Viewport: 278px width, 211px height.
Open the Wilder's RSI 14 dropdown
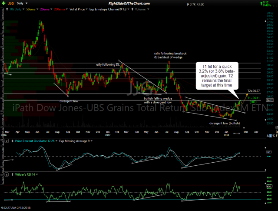tap(37, 174)
